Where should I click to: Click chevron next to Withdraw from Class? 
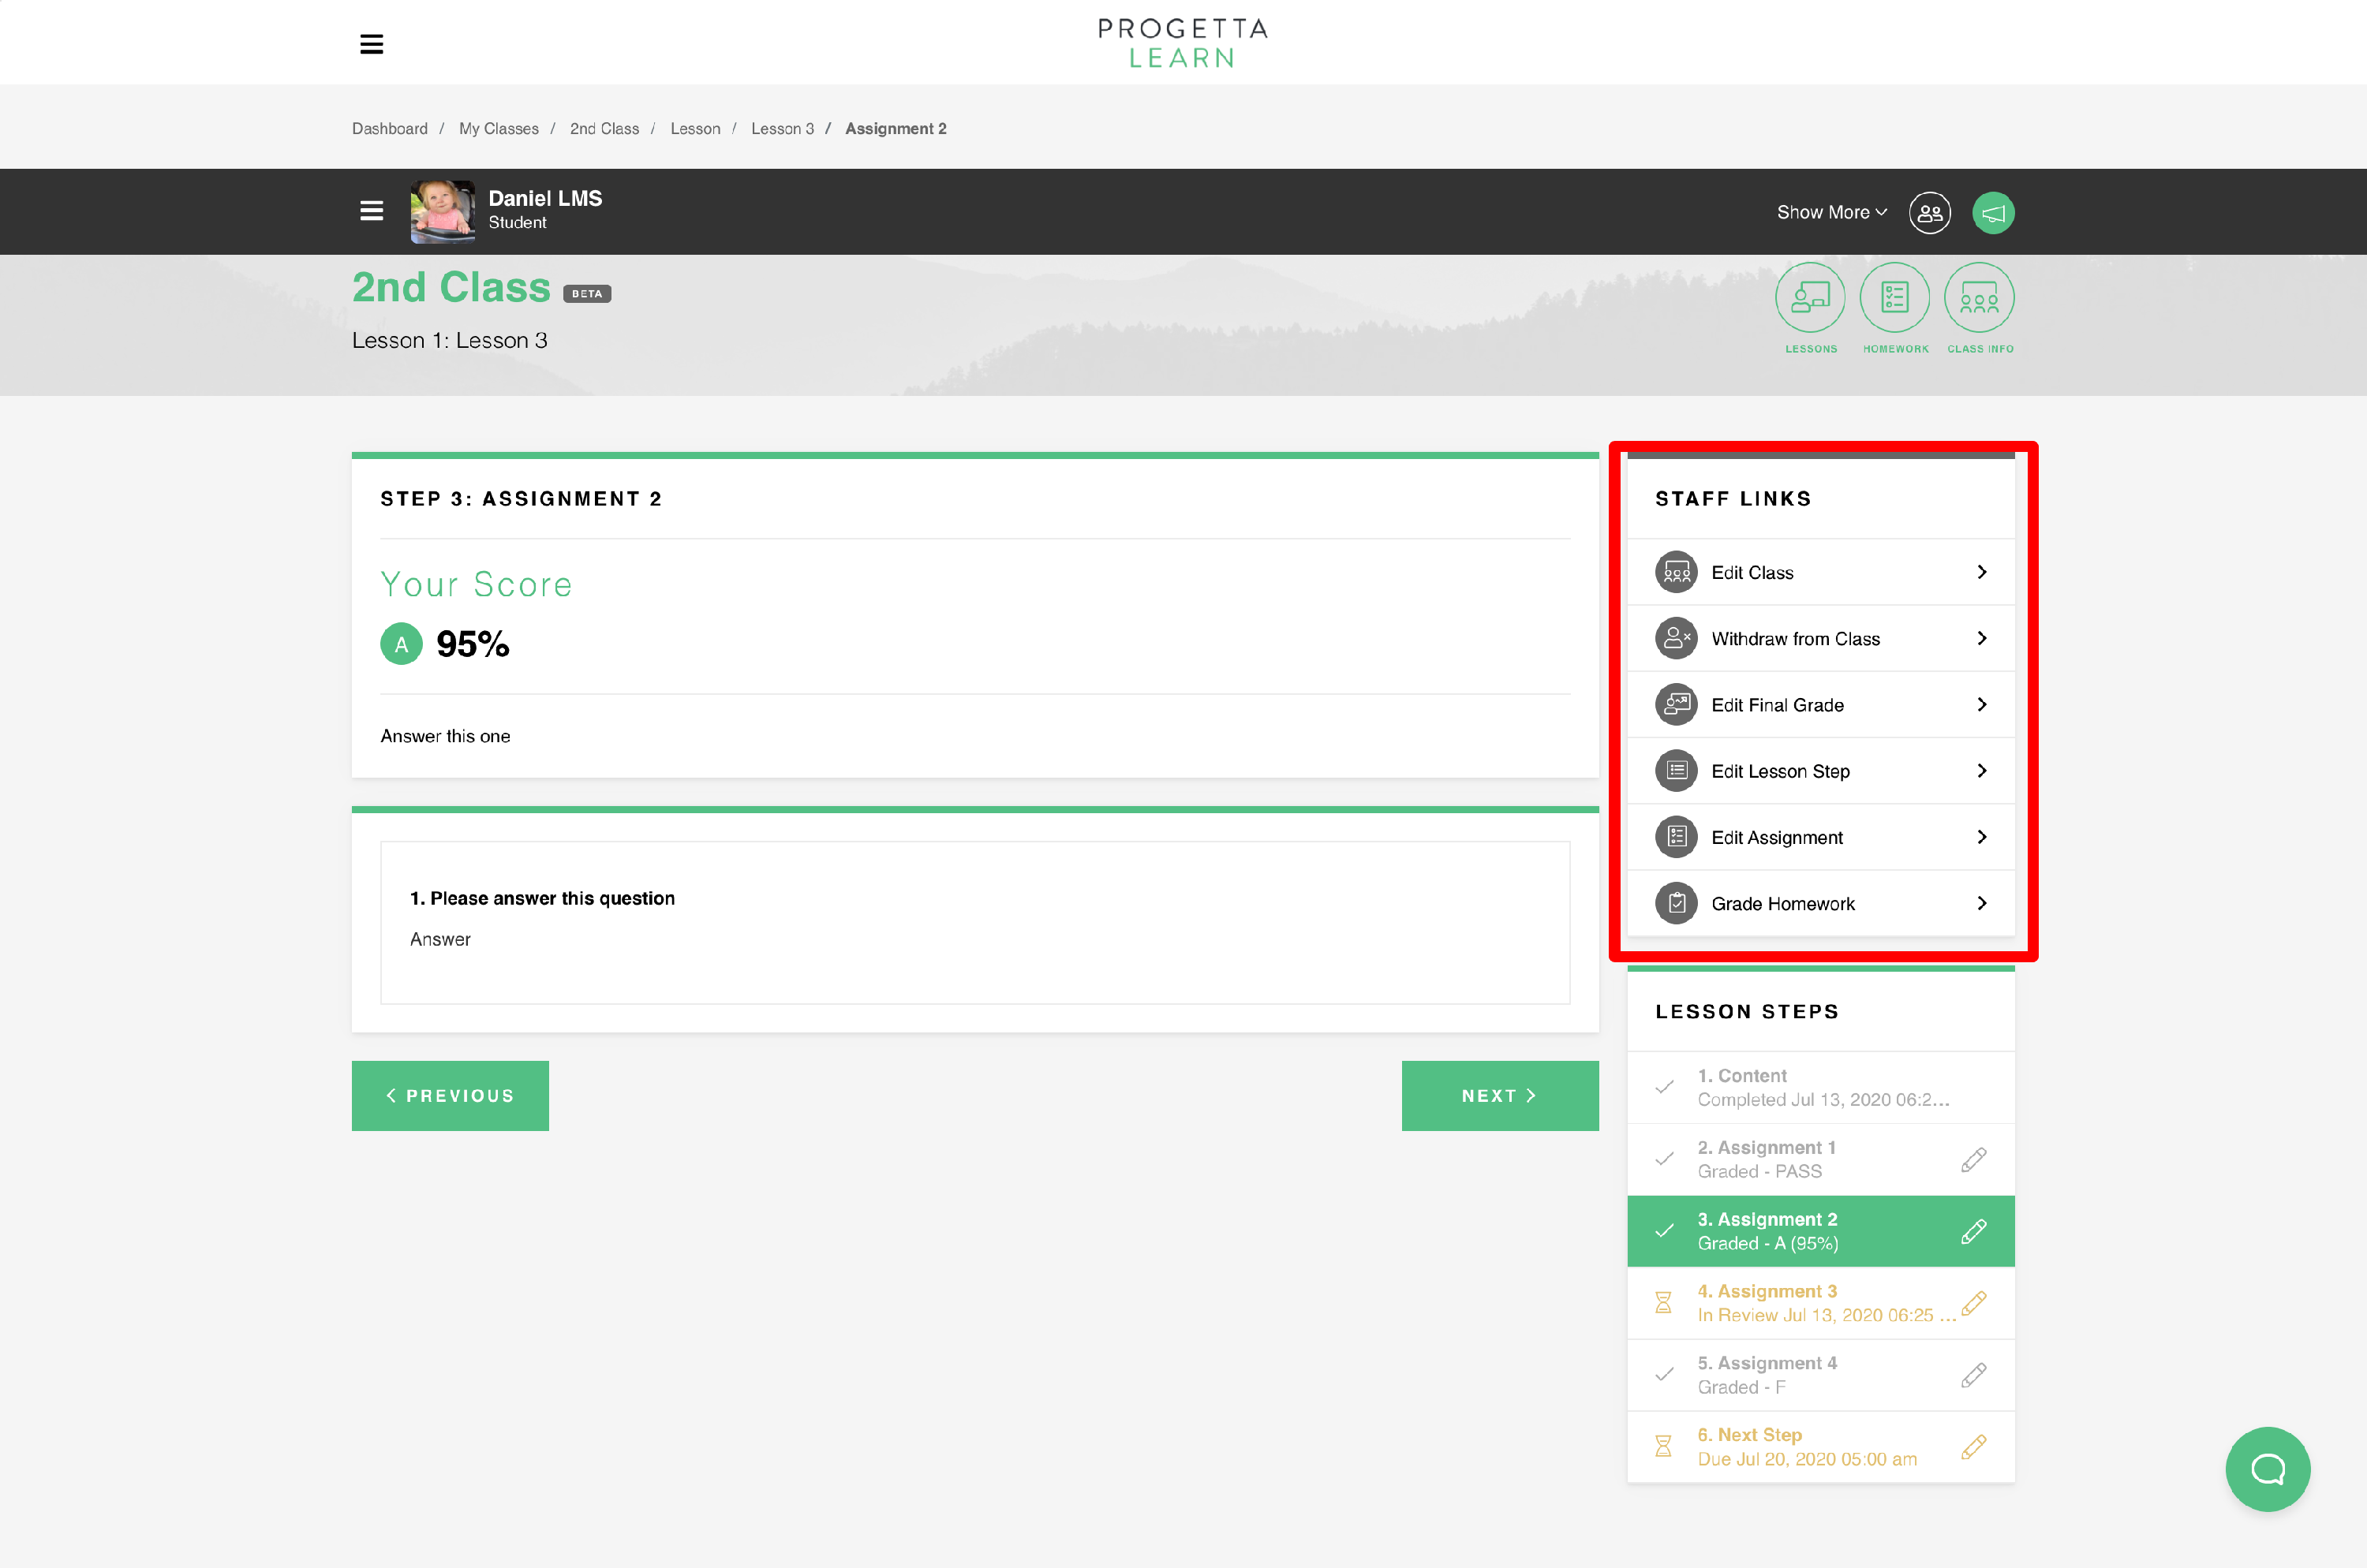1982,638
